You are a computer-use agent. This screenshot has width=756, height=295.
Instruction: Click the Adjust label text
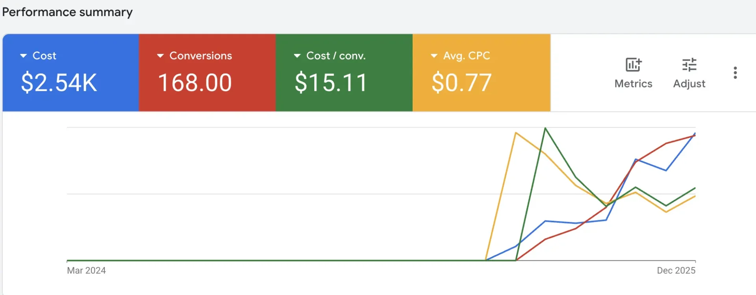(689, 83)
